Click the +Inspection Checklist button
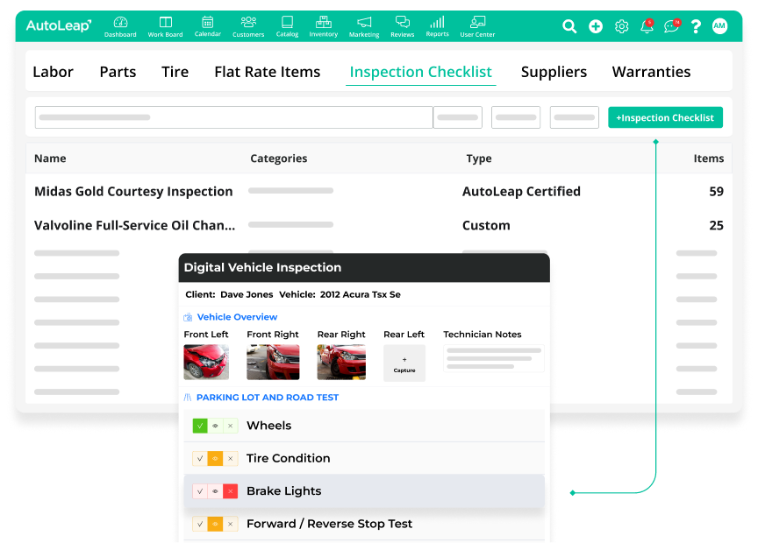 tap(665, 117)
